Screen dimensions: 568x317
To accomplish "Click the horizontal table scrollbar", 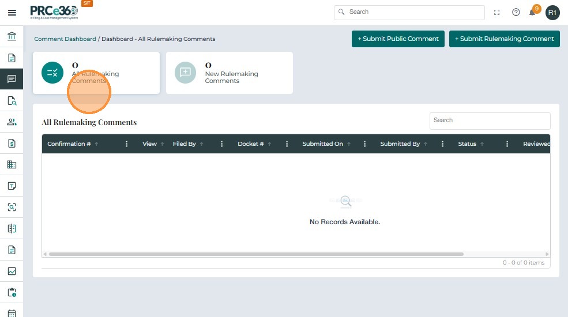I will pos(256,254).
